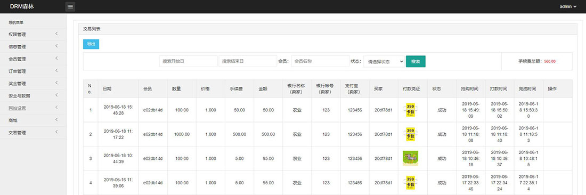Expand the 信息管理 sidebar item

click(x=33, y=47)
